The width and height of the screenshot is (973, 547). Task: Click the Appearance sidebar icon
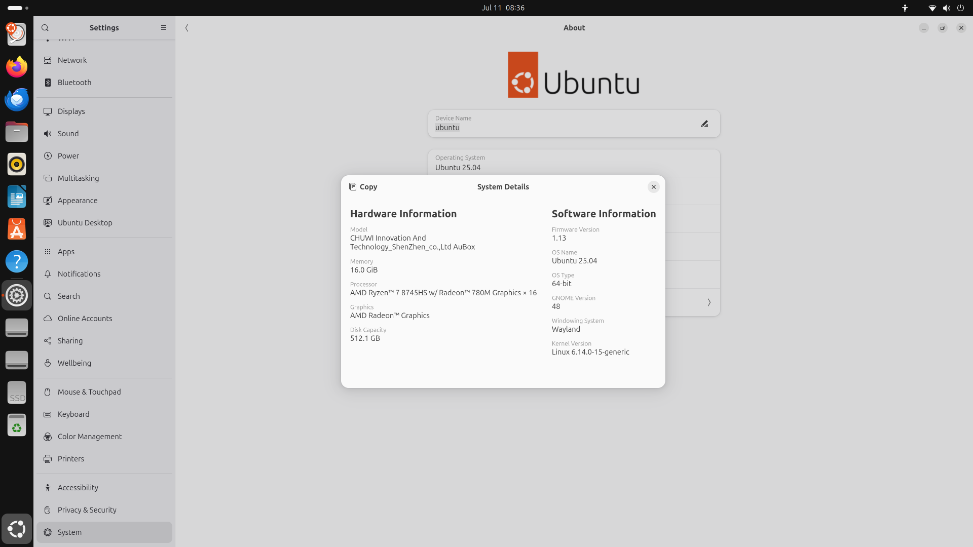point(48,201)
